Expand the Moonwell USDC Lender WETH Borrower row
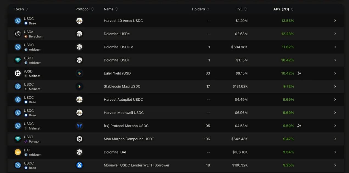 pyautogui.click(x=335, y=165)
